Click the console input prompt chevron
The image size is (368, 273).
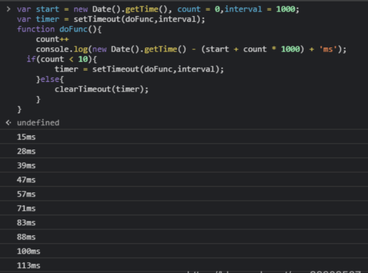(9, 9)
